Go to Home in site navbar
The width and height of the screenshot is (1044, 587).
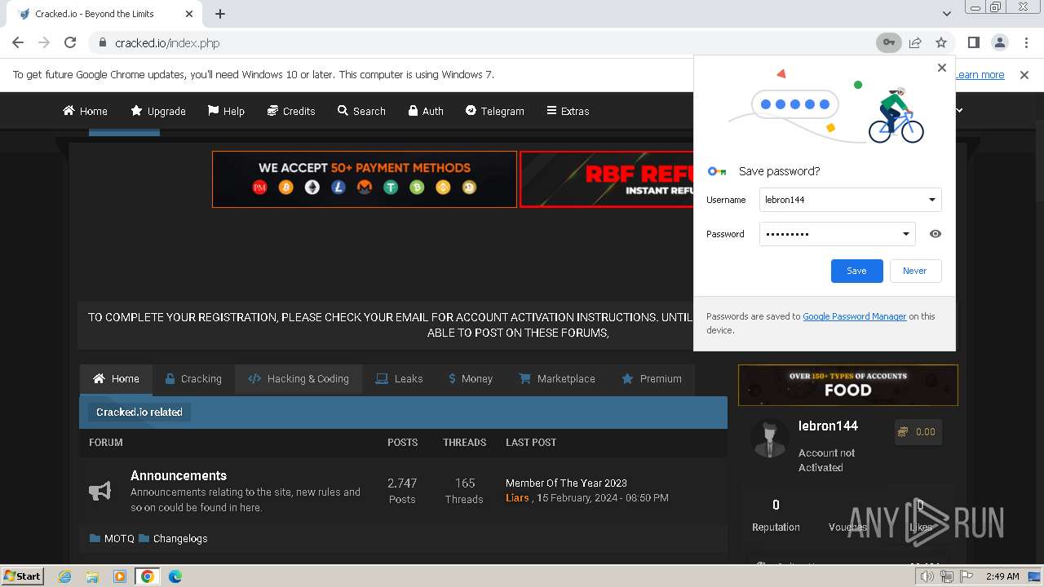point(85,111)
